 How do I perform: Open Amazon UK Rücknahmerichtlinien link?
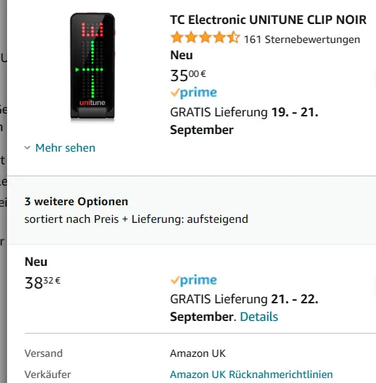[251, 375]
